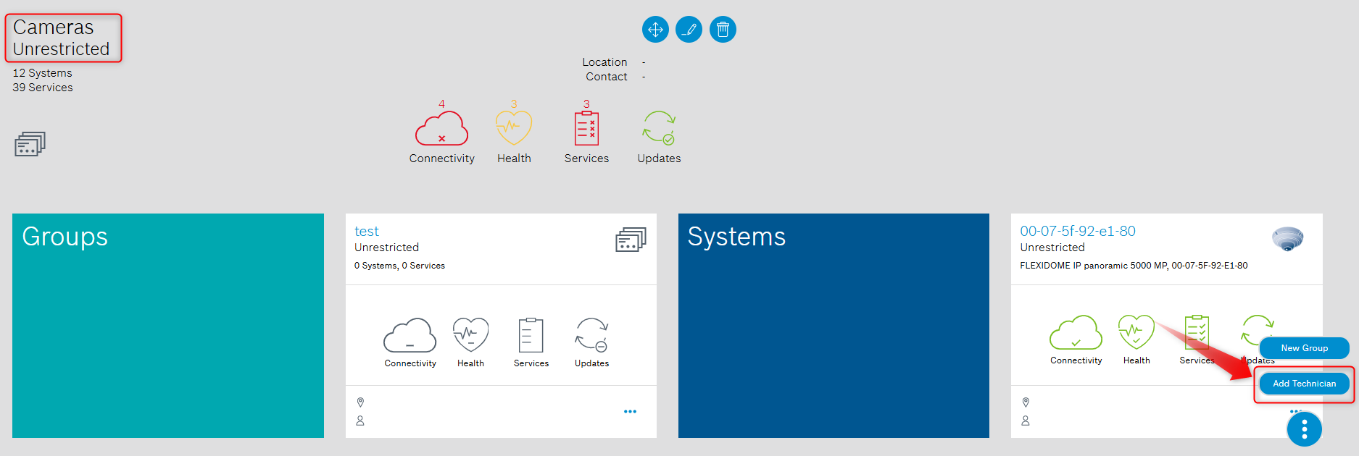Click Unrestricted label on camera card

[1052, 248]
